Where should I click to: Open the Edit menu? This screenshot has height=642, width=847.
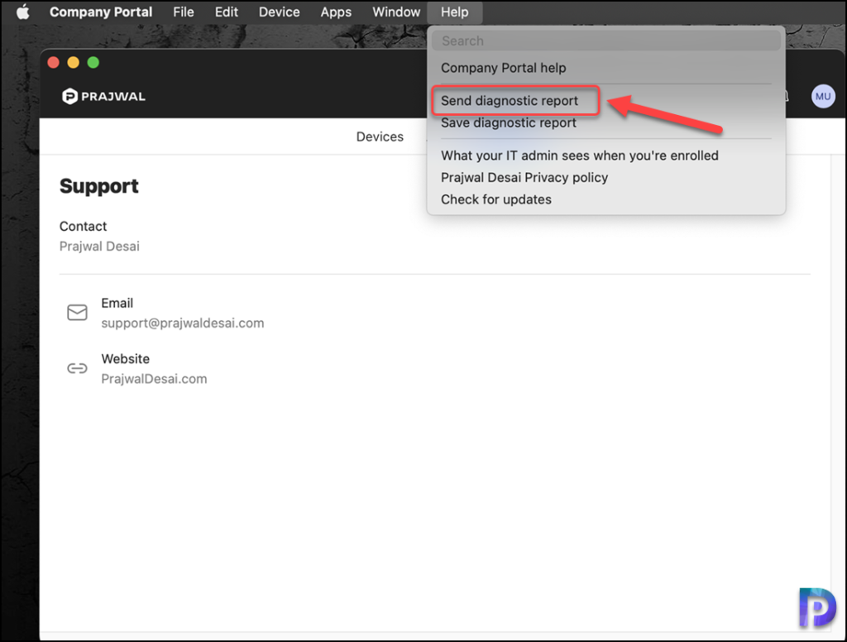227,12
